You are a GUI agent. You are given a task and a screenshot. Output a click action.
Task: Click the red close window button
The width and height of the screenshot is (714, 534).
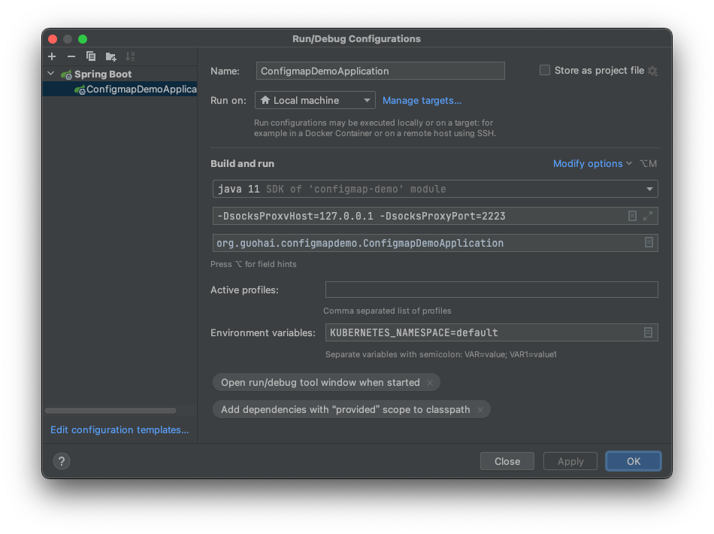coord(53,38)
